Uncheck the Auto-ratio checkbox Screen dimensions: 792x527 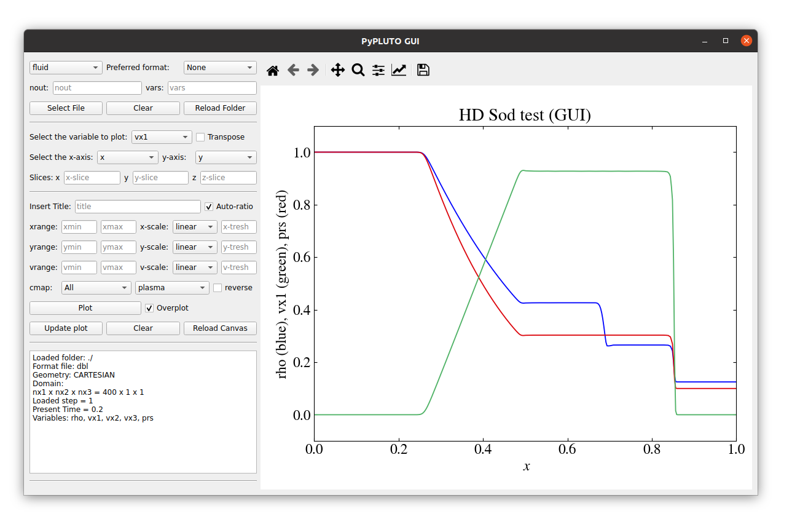[x=209, y=207]
